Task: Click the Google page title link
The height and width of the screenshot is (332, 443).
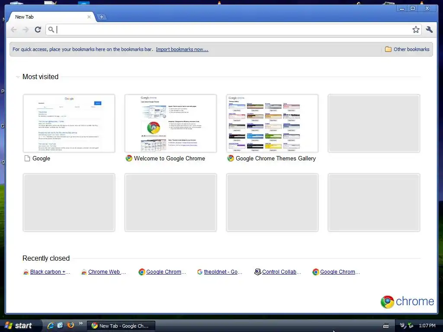Action: 41,158
